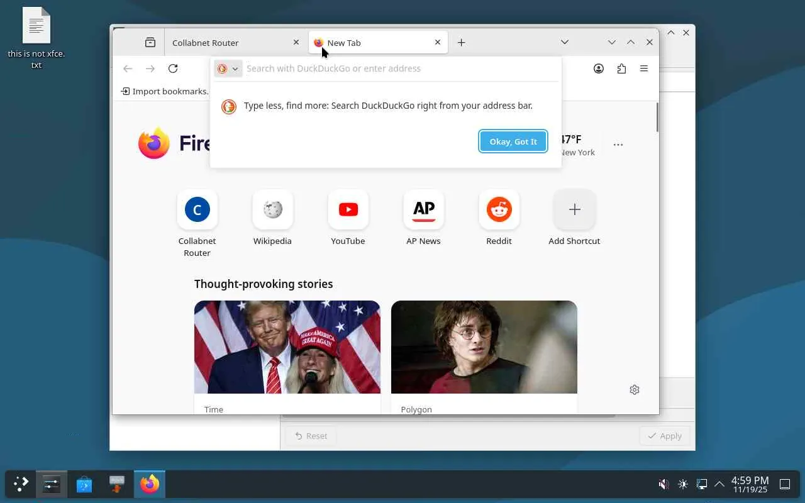Viewport: 805px width, 503px height.
Task: Open the network tray icon
Action: 702,484
